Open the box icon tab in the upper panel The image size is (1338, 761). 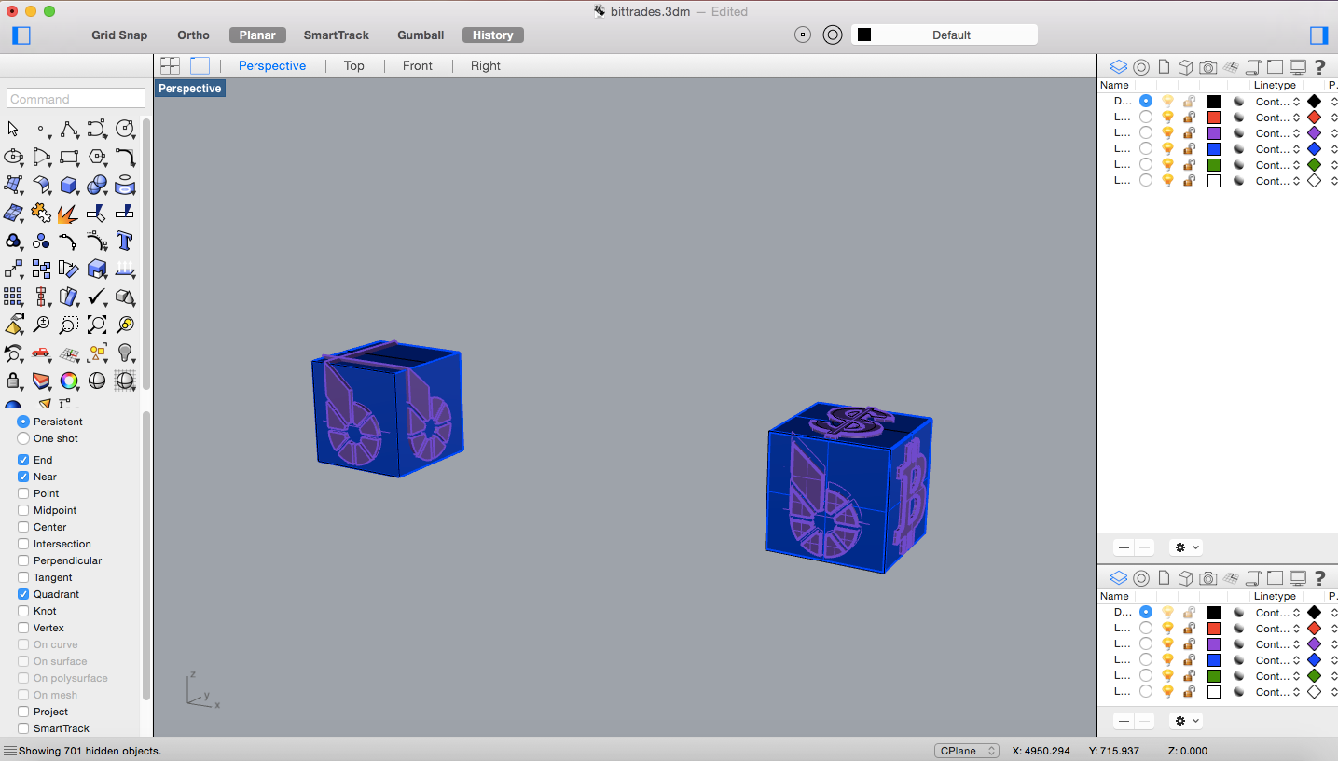click(1185, 67)
